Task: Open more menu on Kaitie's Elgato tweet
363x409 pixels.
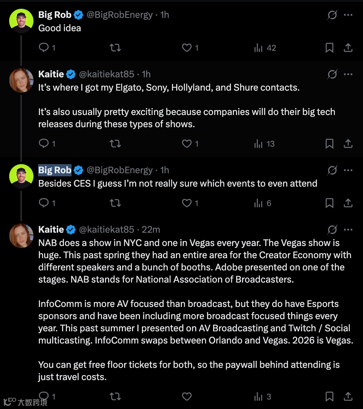Action: coord(348,74)
